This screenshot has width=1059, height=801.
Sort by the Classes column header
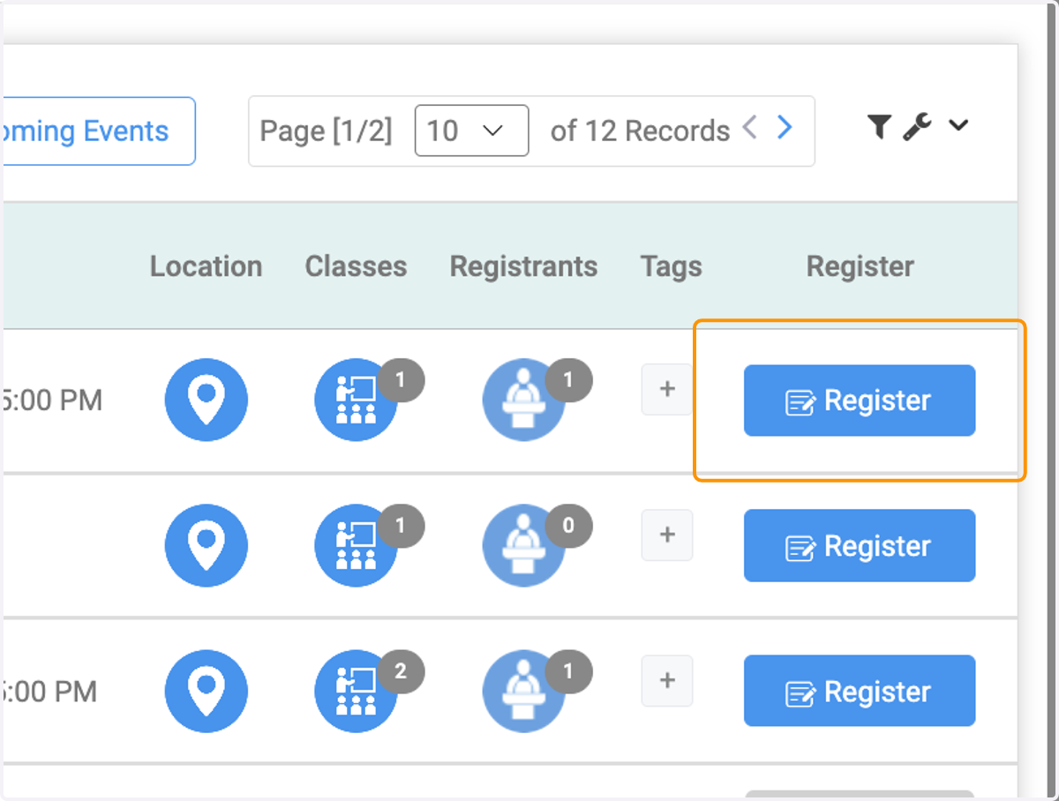coord(356,266)
